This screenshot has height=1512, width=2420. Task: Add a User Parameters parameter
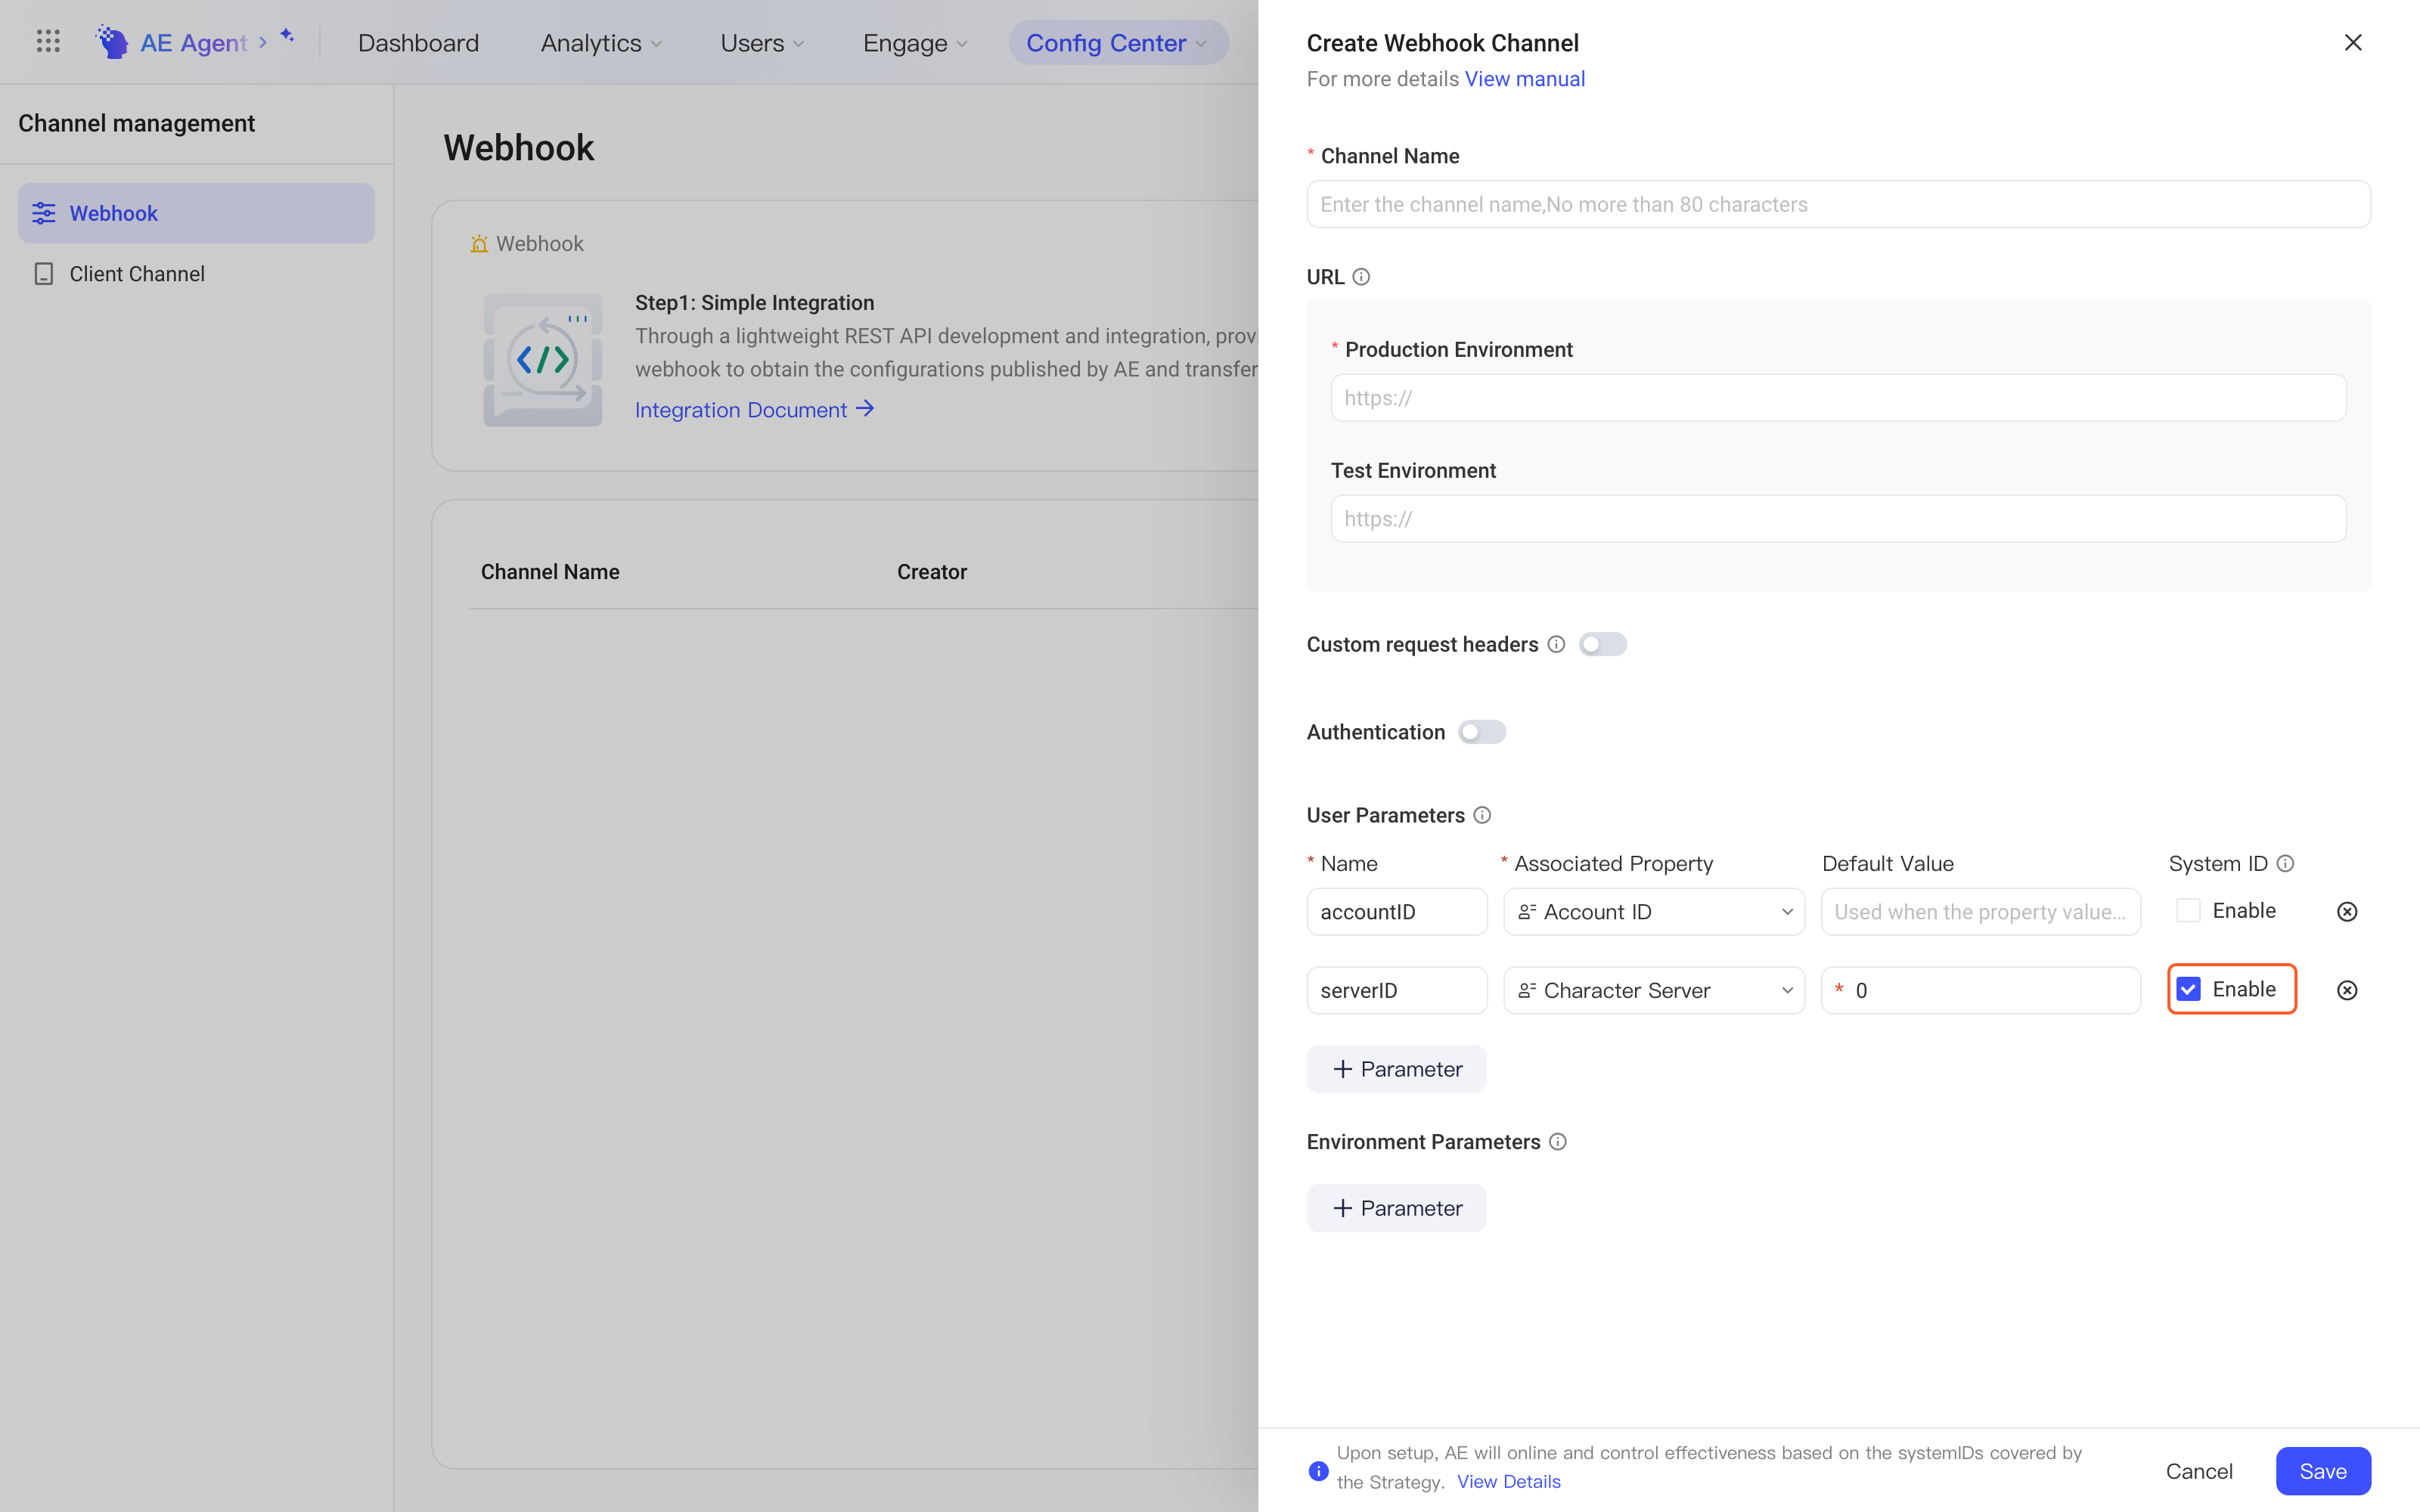(1396, 1069)
